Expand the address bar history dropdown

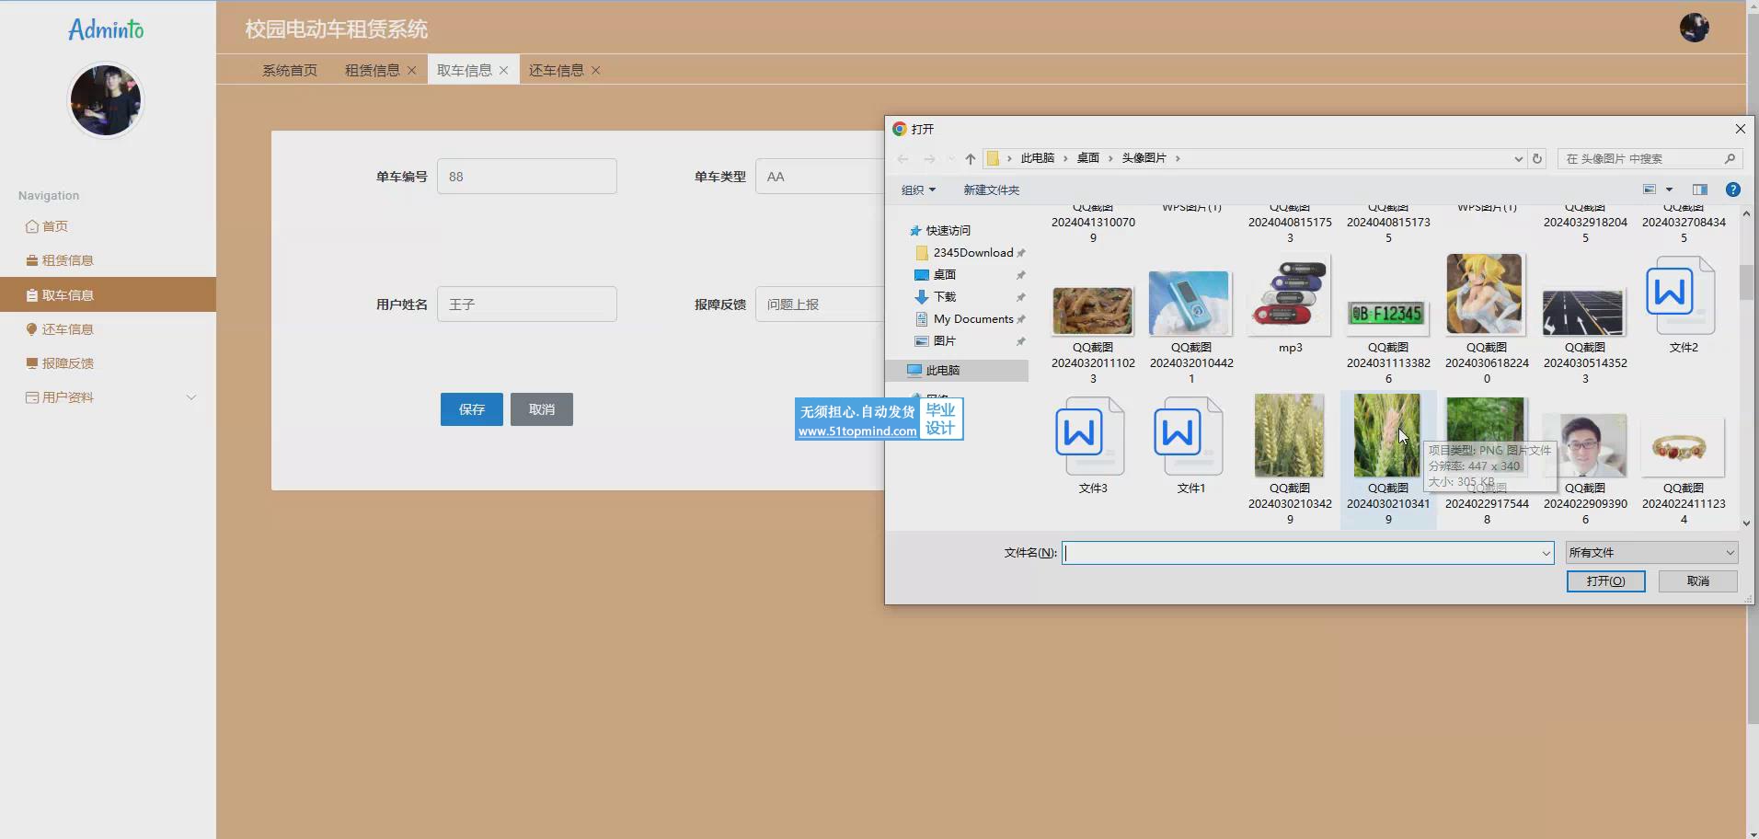1518,159
